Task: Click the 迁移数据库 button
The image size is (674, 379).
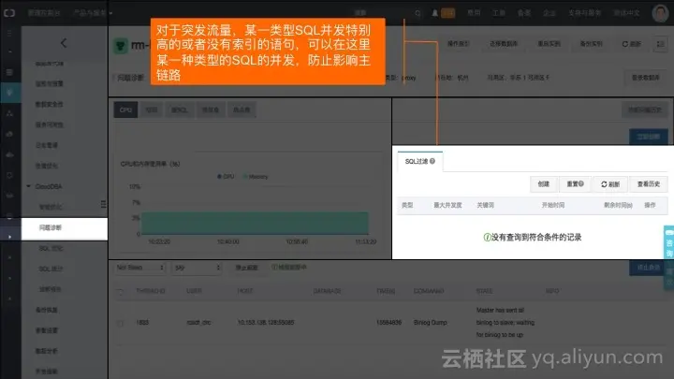Action: (504, 44)
